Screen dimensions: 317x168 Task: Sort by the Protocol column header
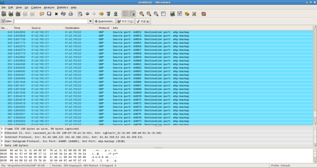pos(105,28)
